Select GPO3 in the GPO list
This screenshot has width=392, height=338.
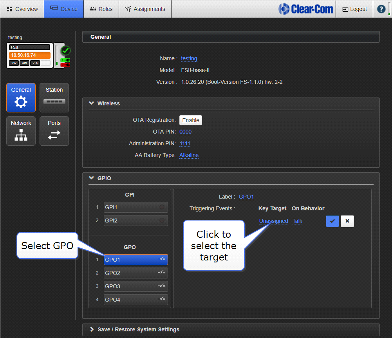pyautogui.click(x=136, y=286)
